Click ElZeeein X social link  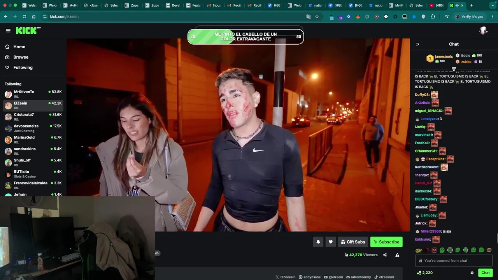point(286,277)
